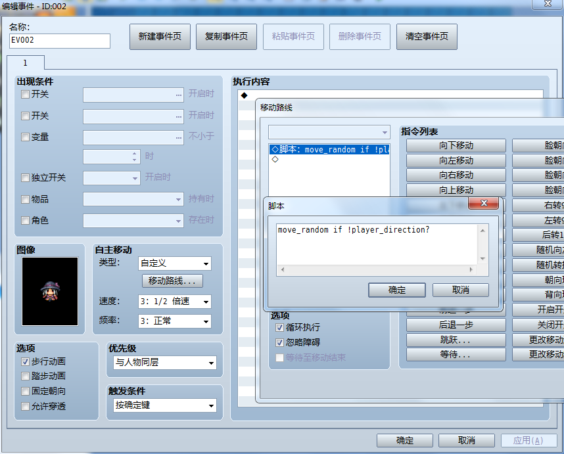Uncheck the 步行动画 option
Image resolution: width=564 pixels, height=454 pixels.
pyautogui.click(x=25, y=361)
